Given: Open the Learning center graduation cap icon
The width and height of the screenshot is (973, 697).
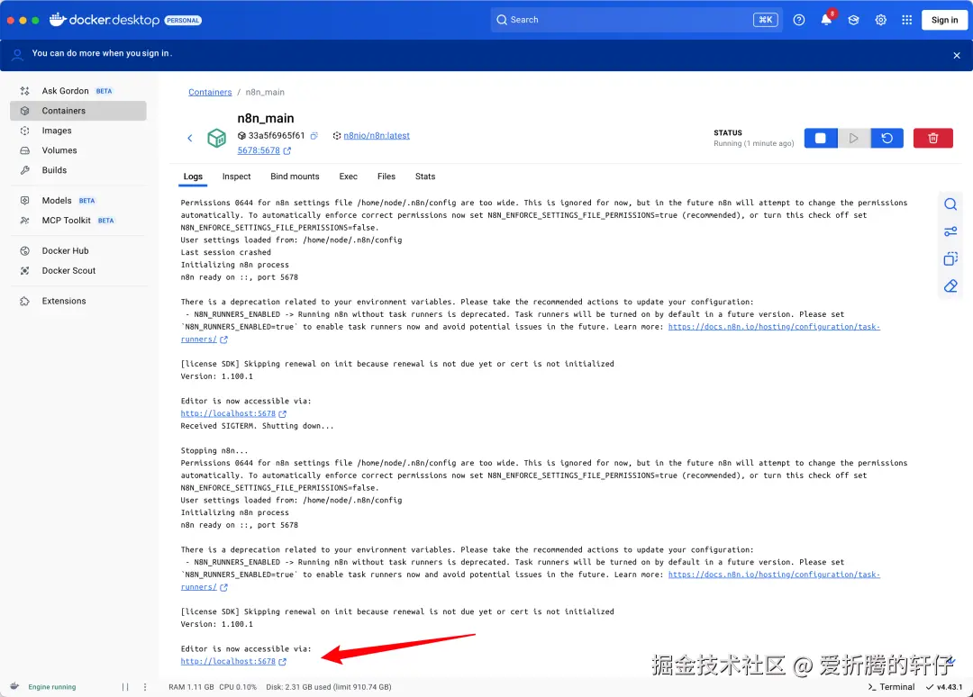Looking at the screenshot, I should pyautogui.click(x=853, y=20).
